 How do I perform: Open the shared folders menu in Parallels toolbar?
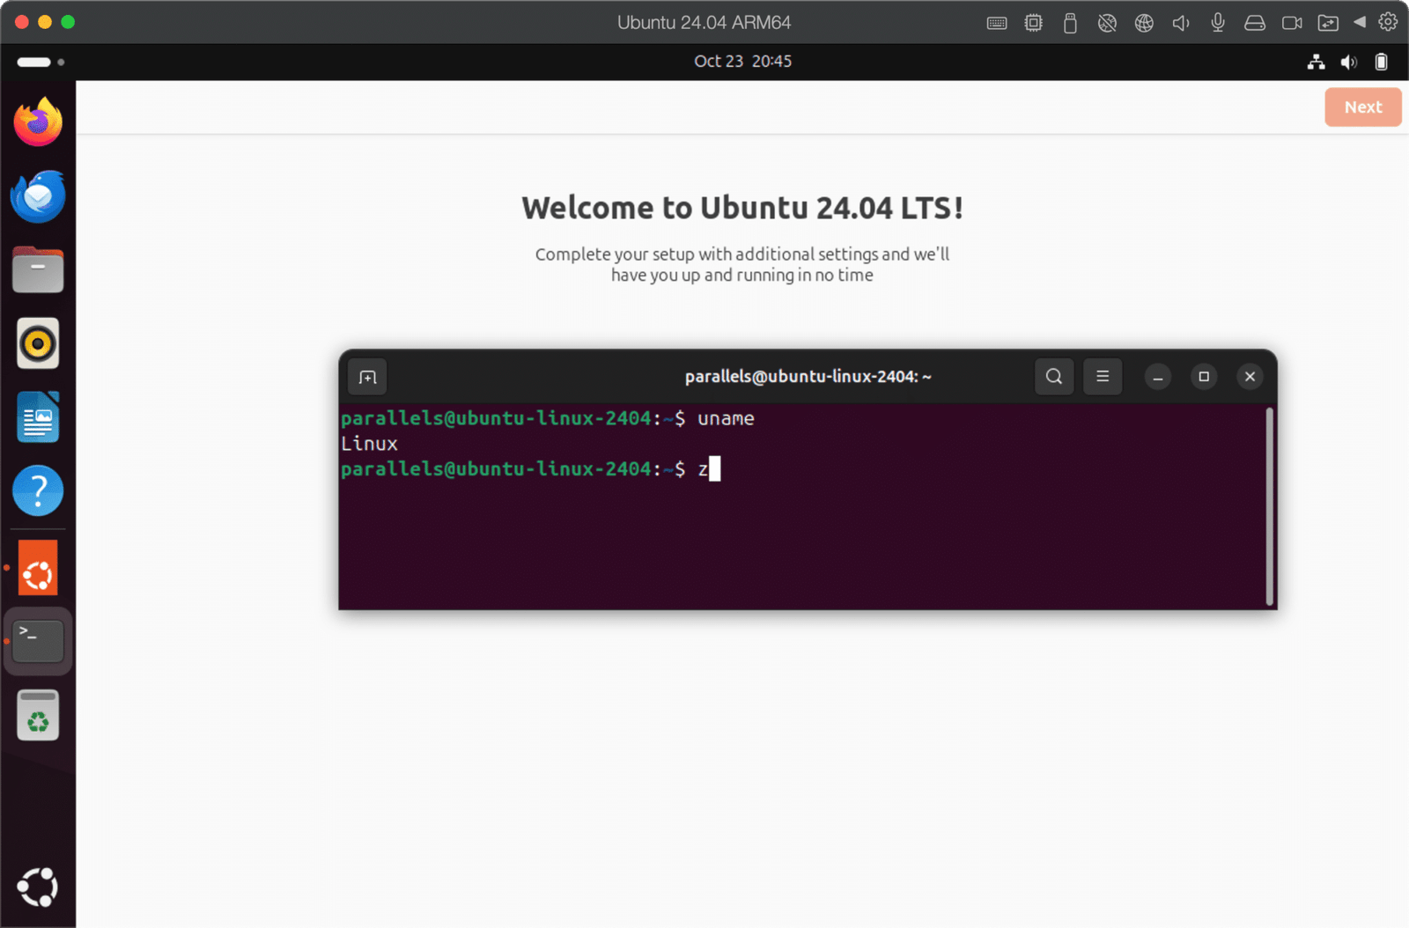[1328, 22]
